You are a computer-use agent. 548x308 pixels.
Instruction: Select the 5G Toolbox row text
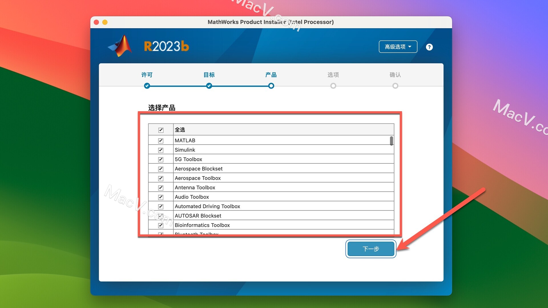[188, 159]
